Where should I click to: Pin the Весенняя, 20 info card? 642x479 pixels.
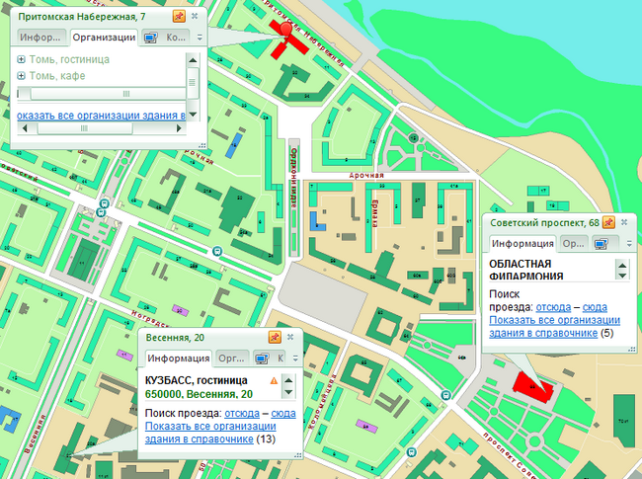[x=274, y=337]
